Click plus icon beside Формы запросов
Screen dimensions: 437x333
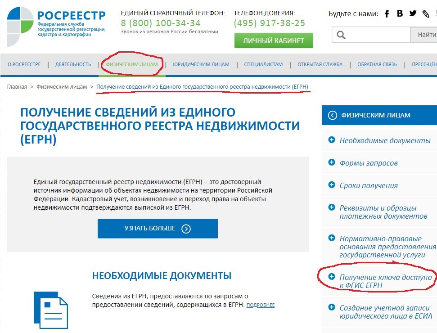[x=332, y=162]
